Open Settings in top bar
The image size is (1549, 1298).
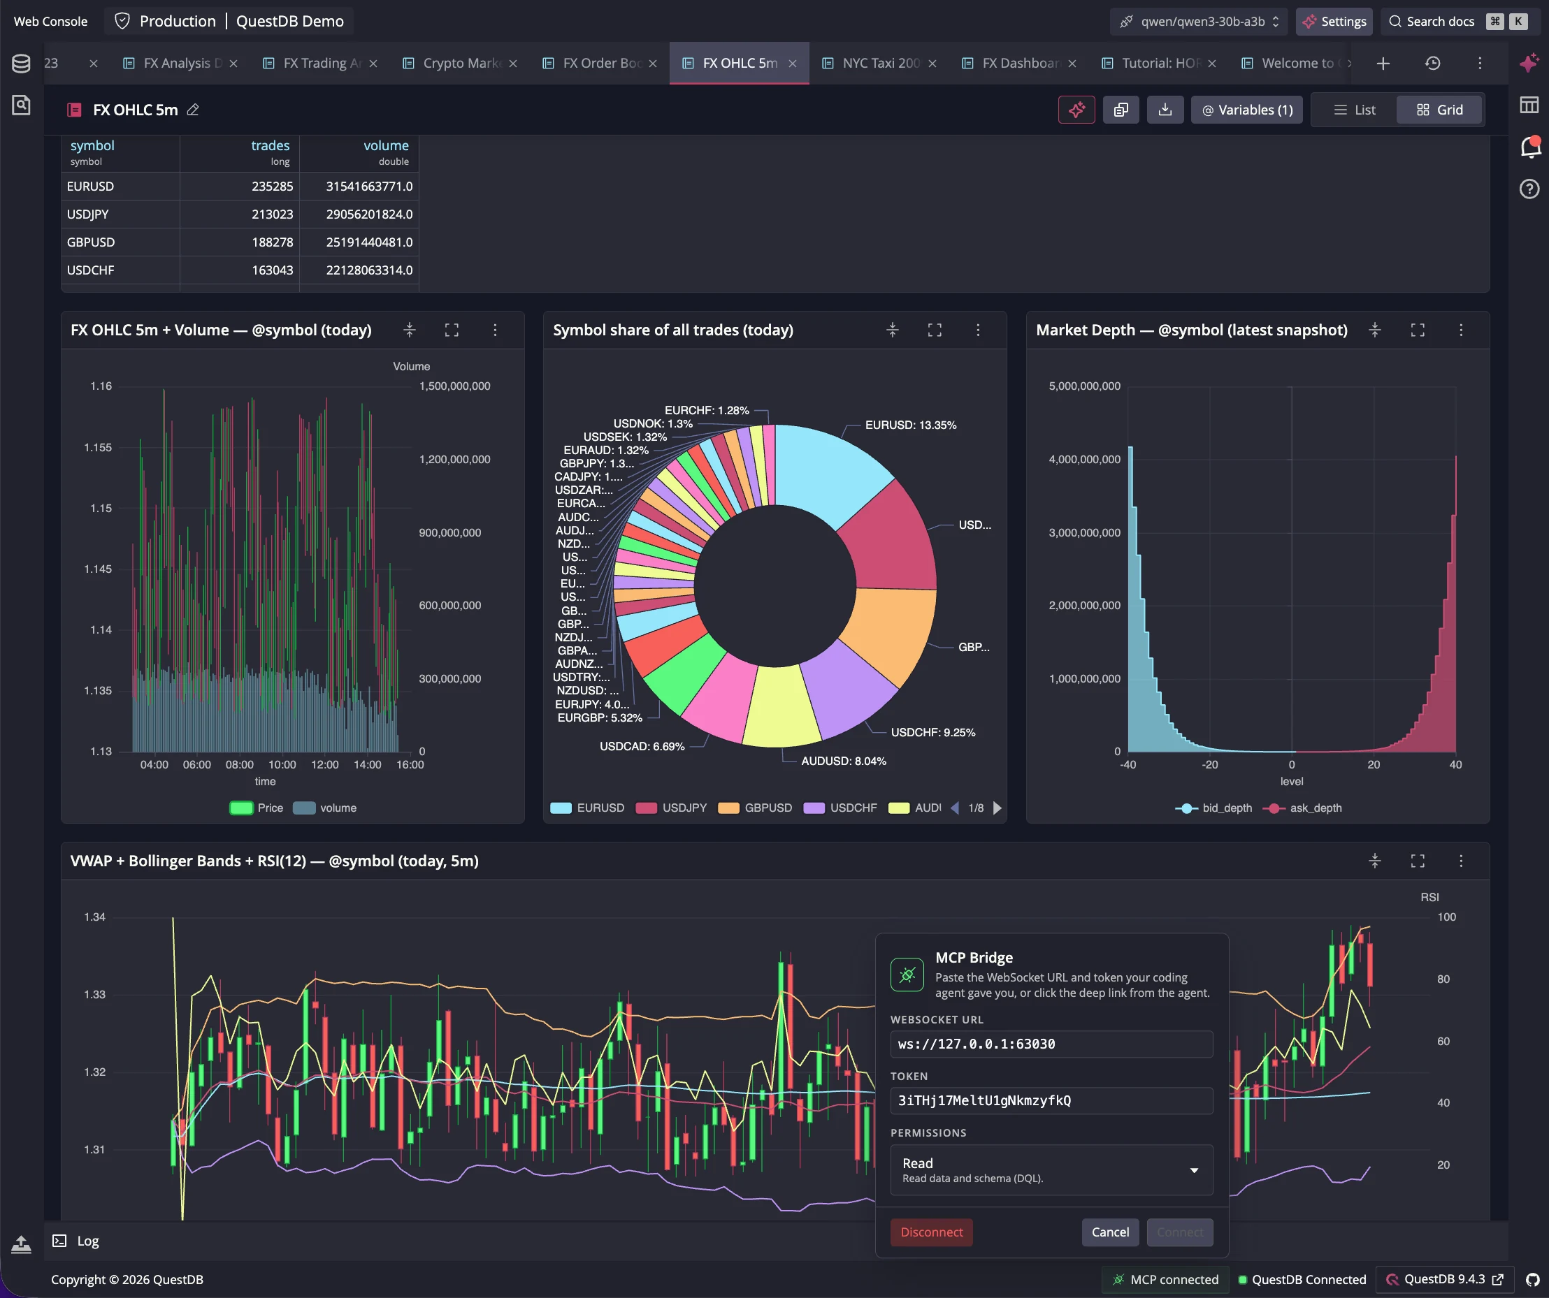[1334, 22]
